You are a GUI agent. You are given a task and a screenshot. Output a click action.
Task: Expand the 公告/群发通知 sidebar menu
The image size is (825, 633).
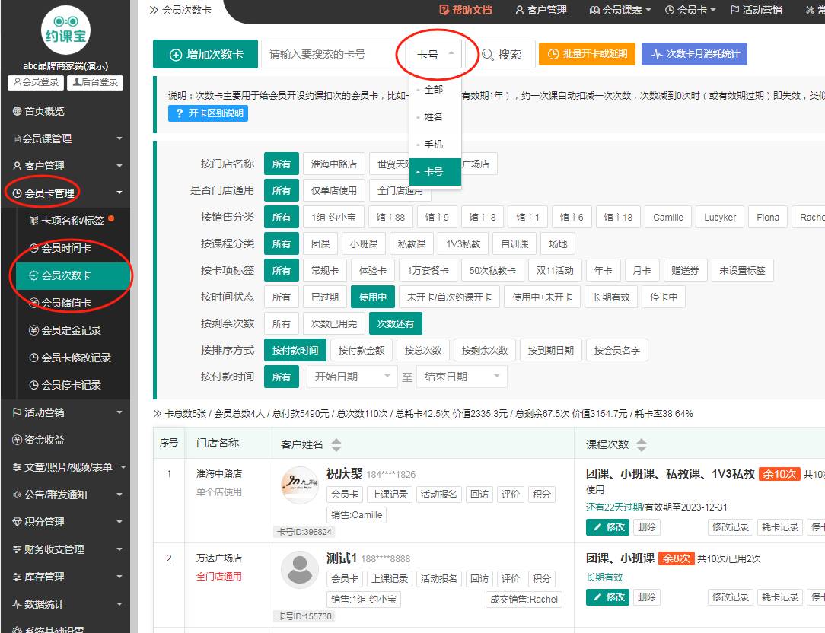tap(65, 494)
